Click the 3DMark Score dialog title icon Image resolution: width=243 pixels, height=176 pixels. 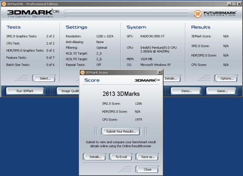(x=83, y=72)
